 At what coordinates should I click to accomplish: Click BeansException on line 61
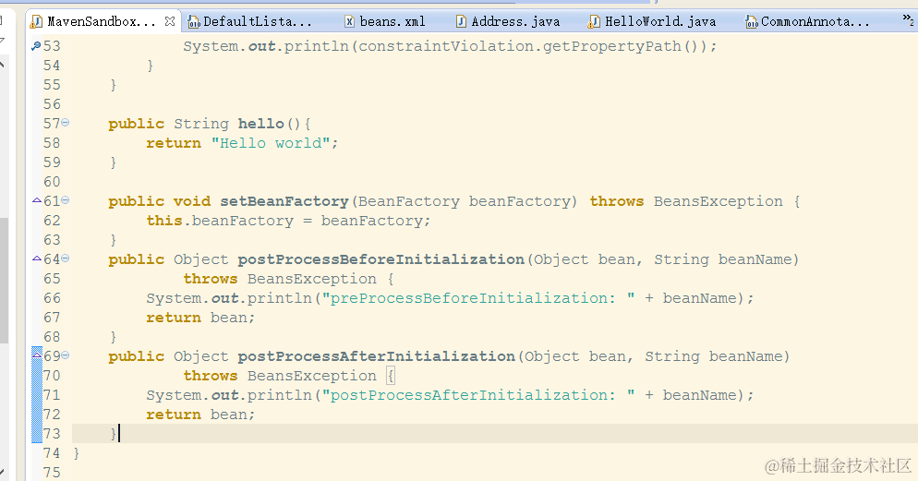(x=718, y=201)
